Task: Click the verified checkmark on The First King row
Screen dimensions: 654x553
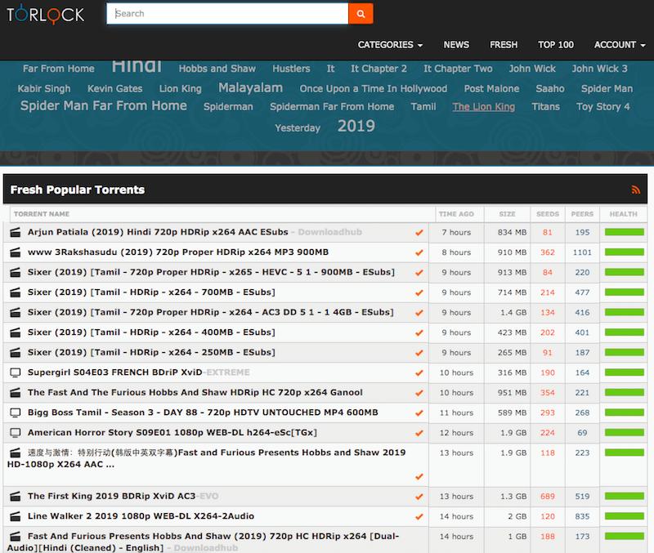Action: point(419,497)
